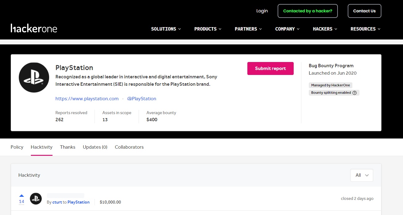Image resolution: width=403 pixels, height=215 pixels.
Task: Expand the Products menu
Action: (208, 29)
